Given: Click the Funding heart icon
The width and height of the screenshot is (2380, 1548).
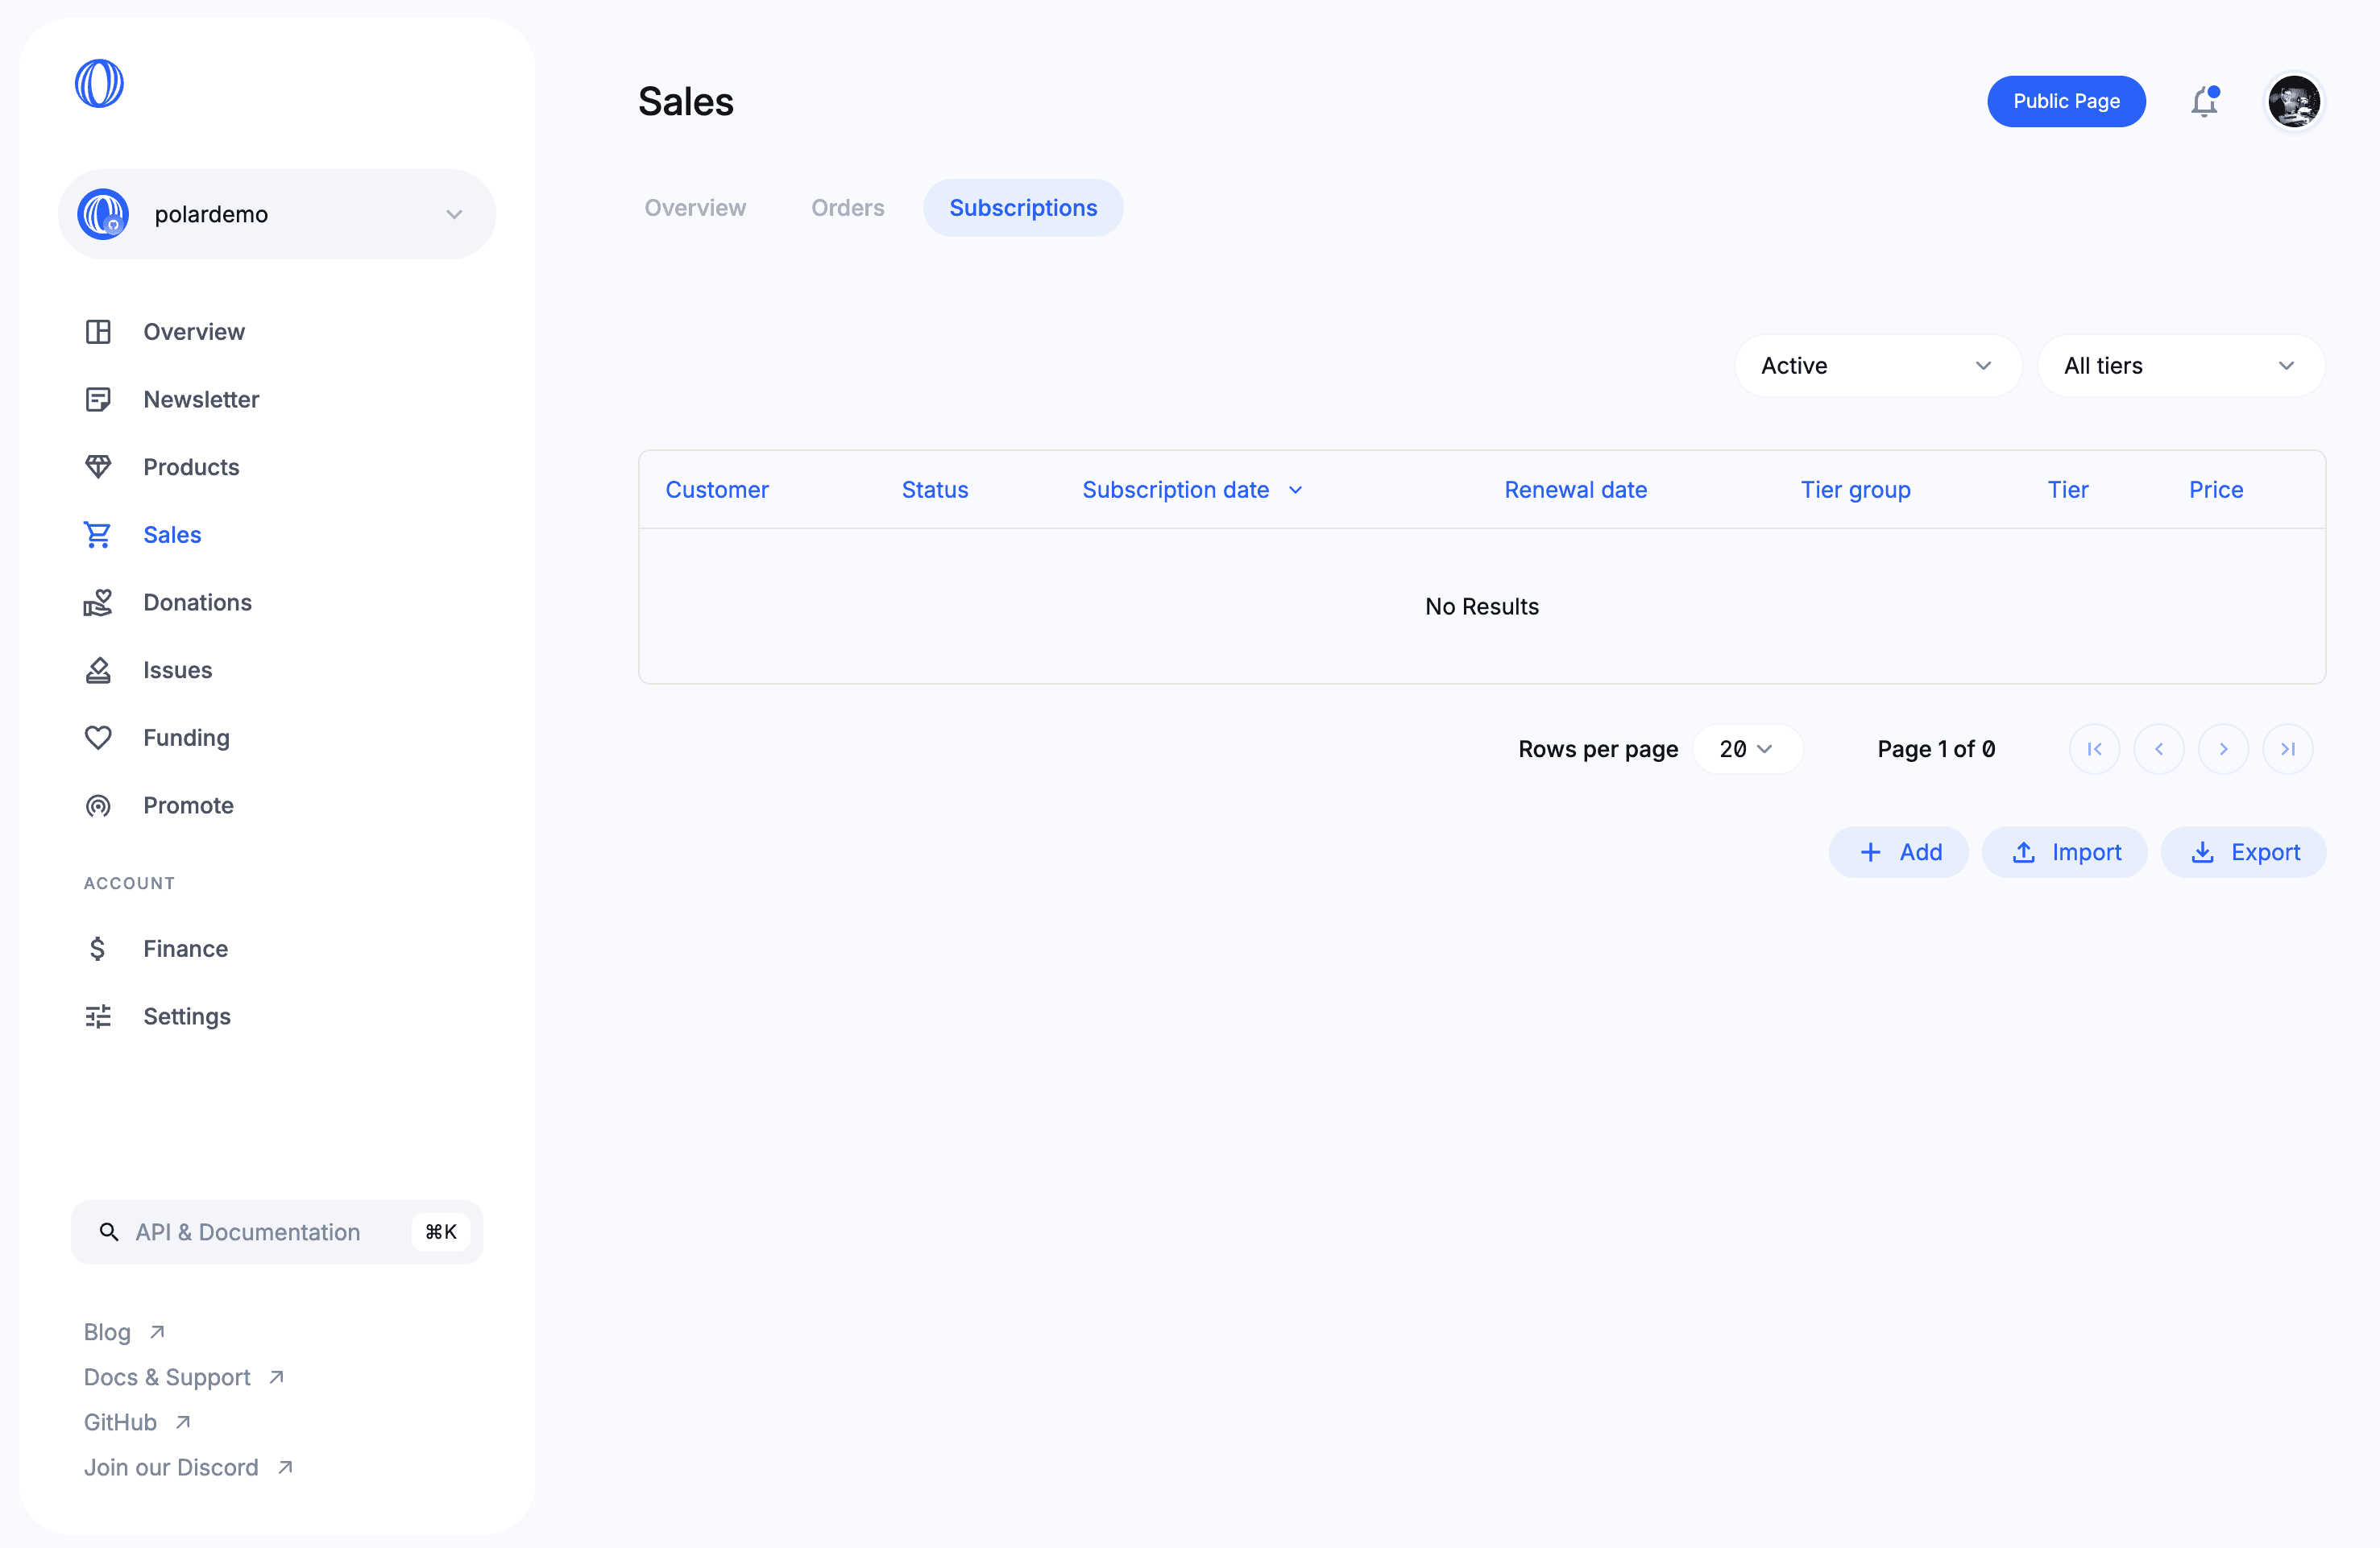Looking at the screenshot, I should 98,738.
